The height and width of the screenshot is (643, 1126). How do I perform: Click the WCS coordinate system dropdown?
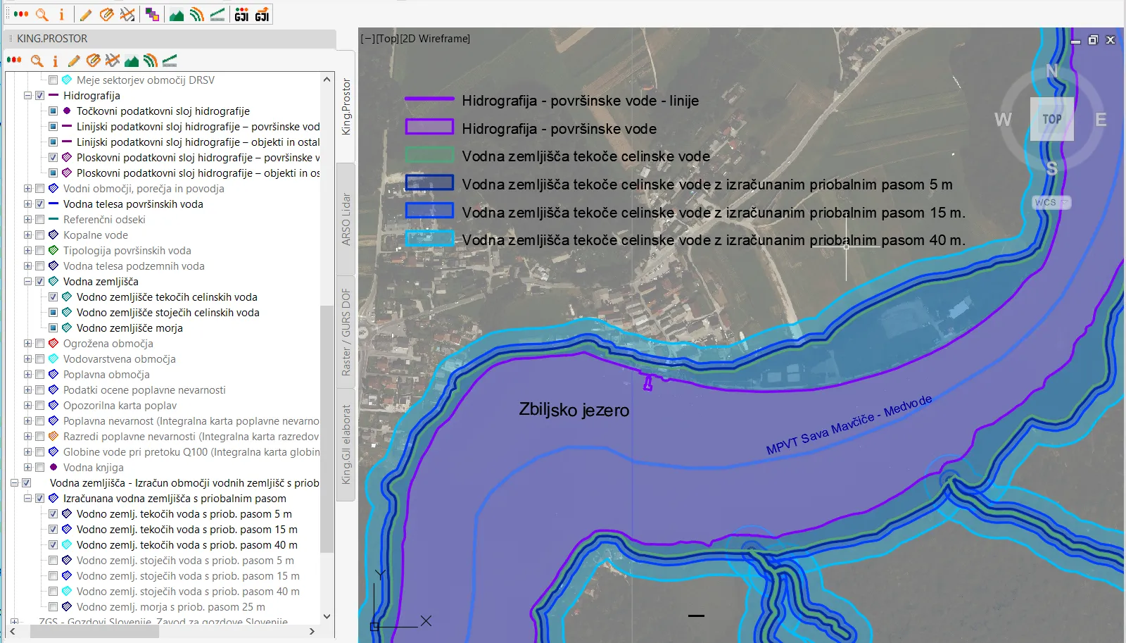pos(1051,203)
